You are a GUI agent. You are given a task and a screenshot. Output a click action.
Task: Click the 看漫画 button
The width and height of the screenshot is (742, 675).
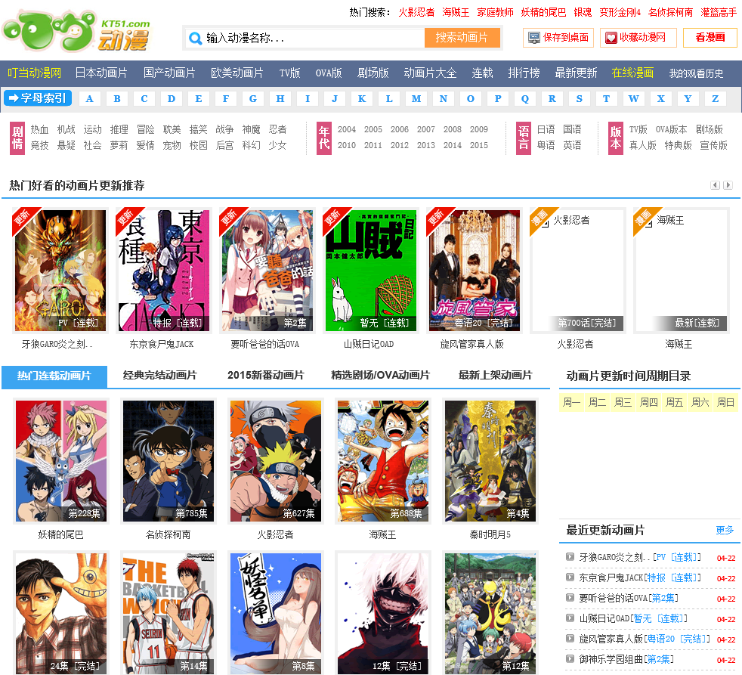(710, 38)
